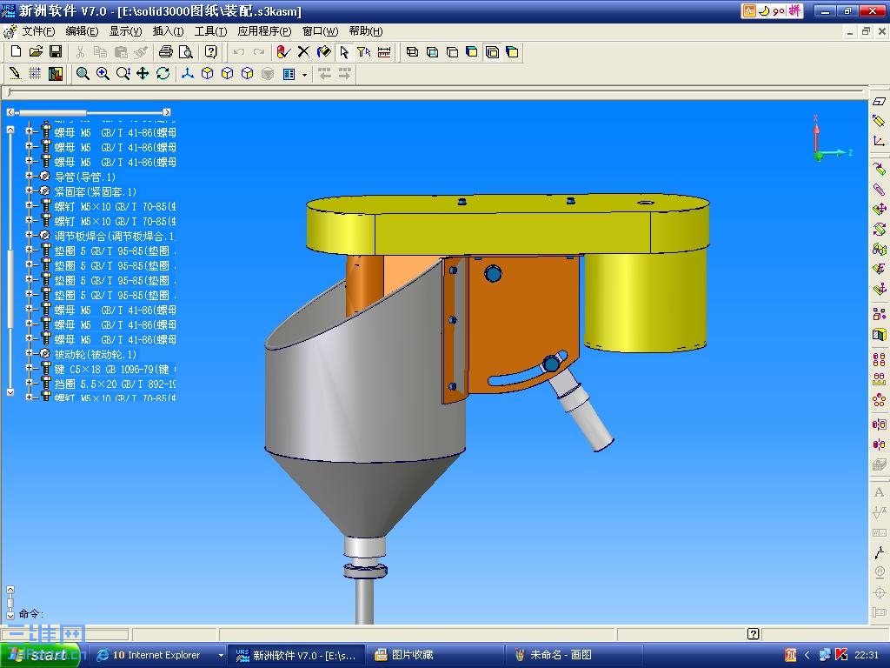Click the zoom in plus magnifier

[x=103, y=74]
